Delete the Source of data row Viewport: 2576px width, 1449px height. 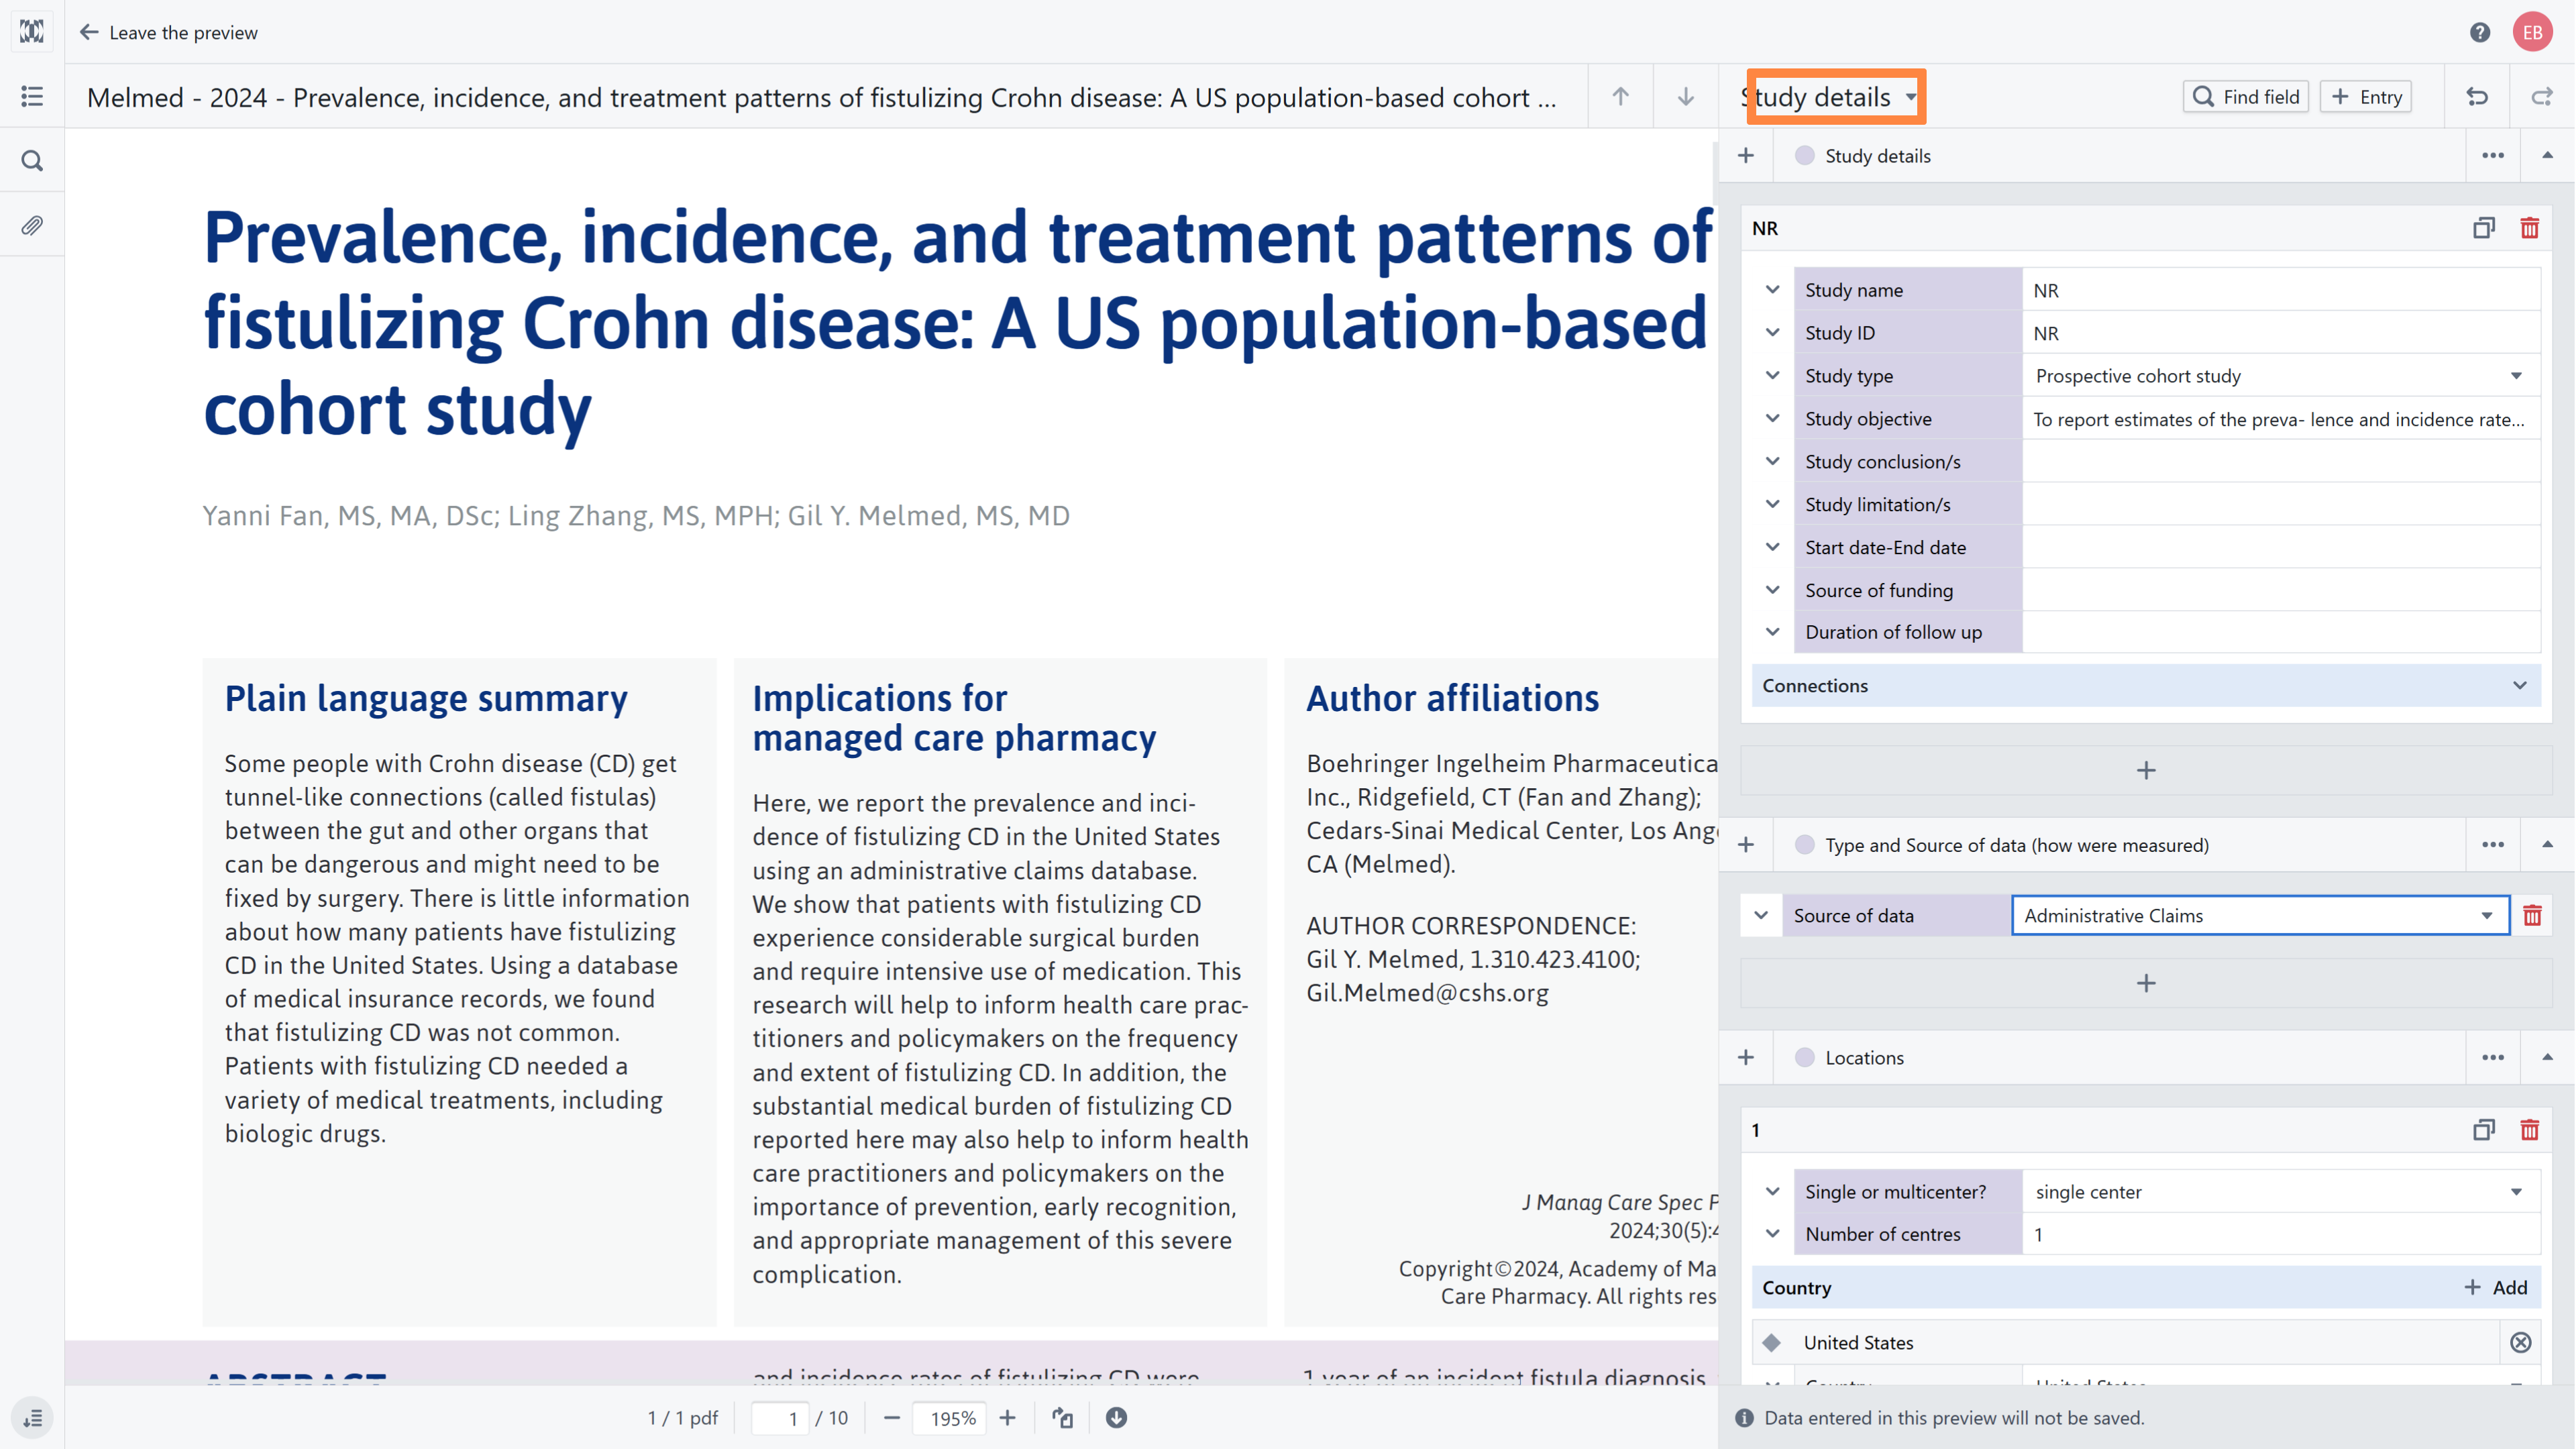click(2532, 915)
